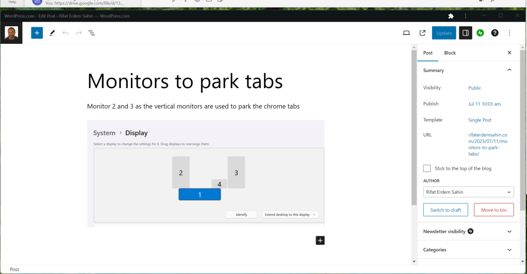Edit the post URL link

coord(488,144)
